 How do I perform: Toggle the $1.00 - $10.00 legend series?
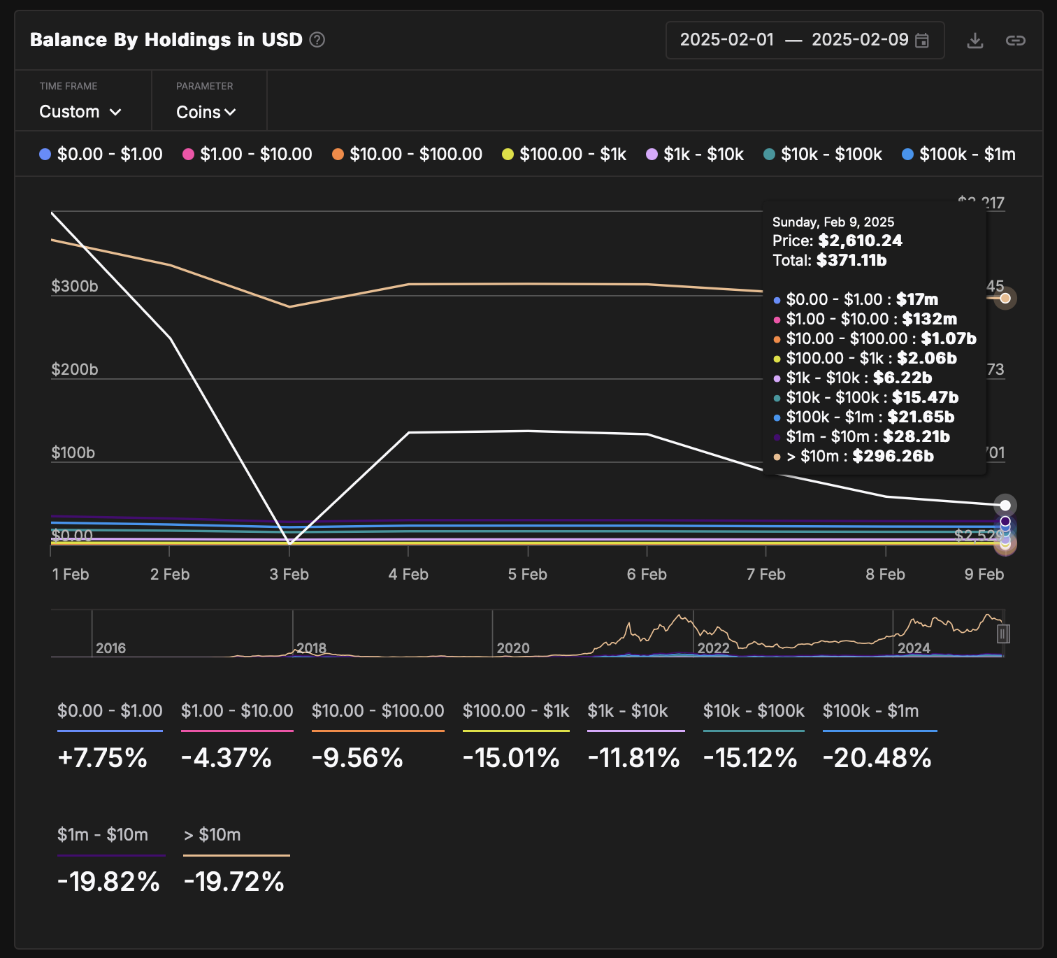point(247,154)
